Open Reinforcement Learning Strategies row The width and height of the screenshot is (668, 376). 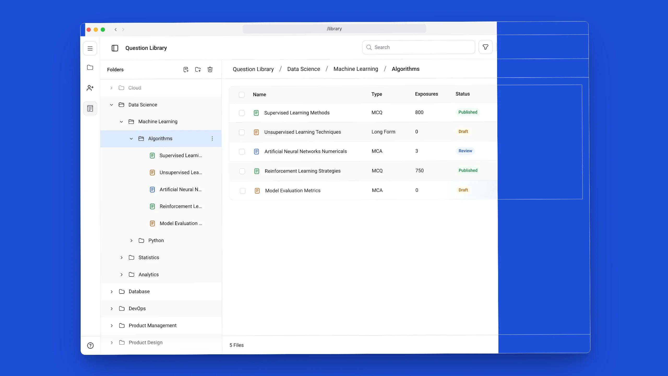point(363,171)
